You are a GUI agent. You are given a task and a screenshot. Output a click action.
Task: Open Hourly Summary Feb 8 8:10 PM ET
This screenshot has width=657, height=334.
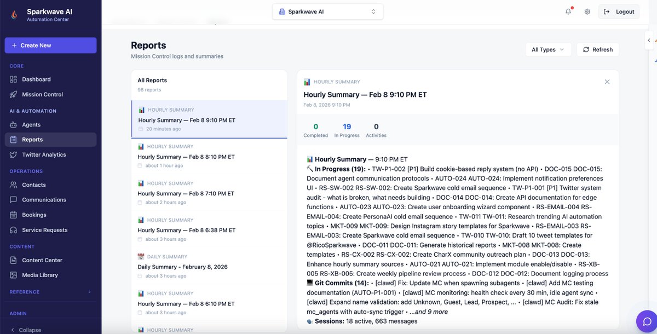pyautogui.click(x=209, y=156)
